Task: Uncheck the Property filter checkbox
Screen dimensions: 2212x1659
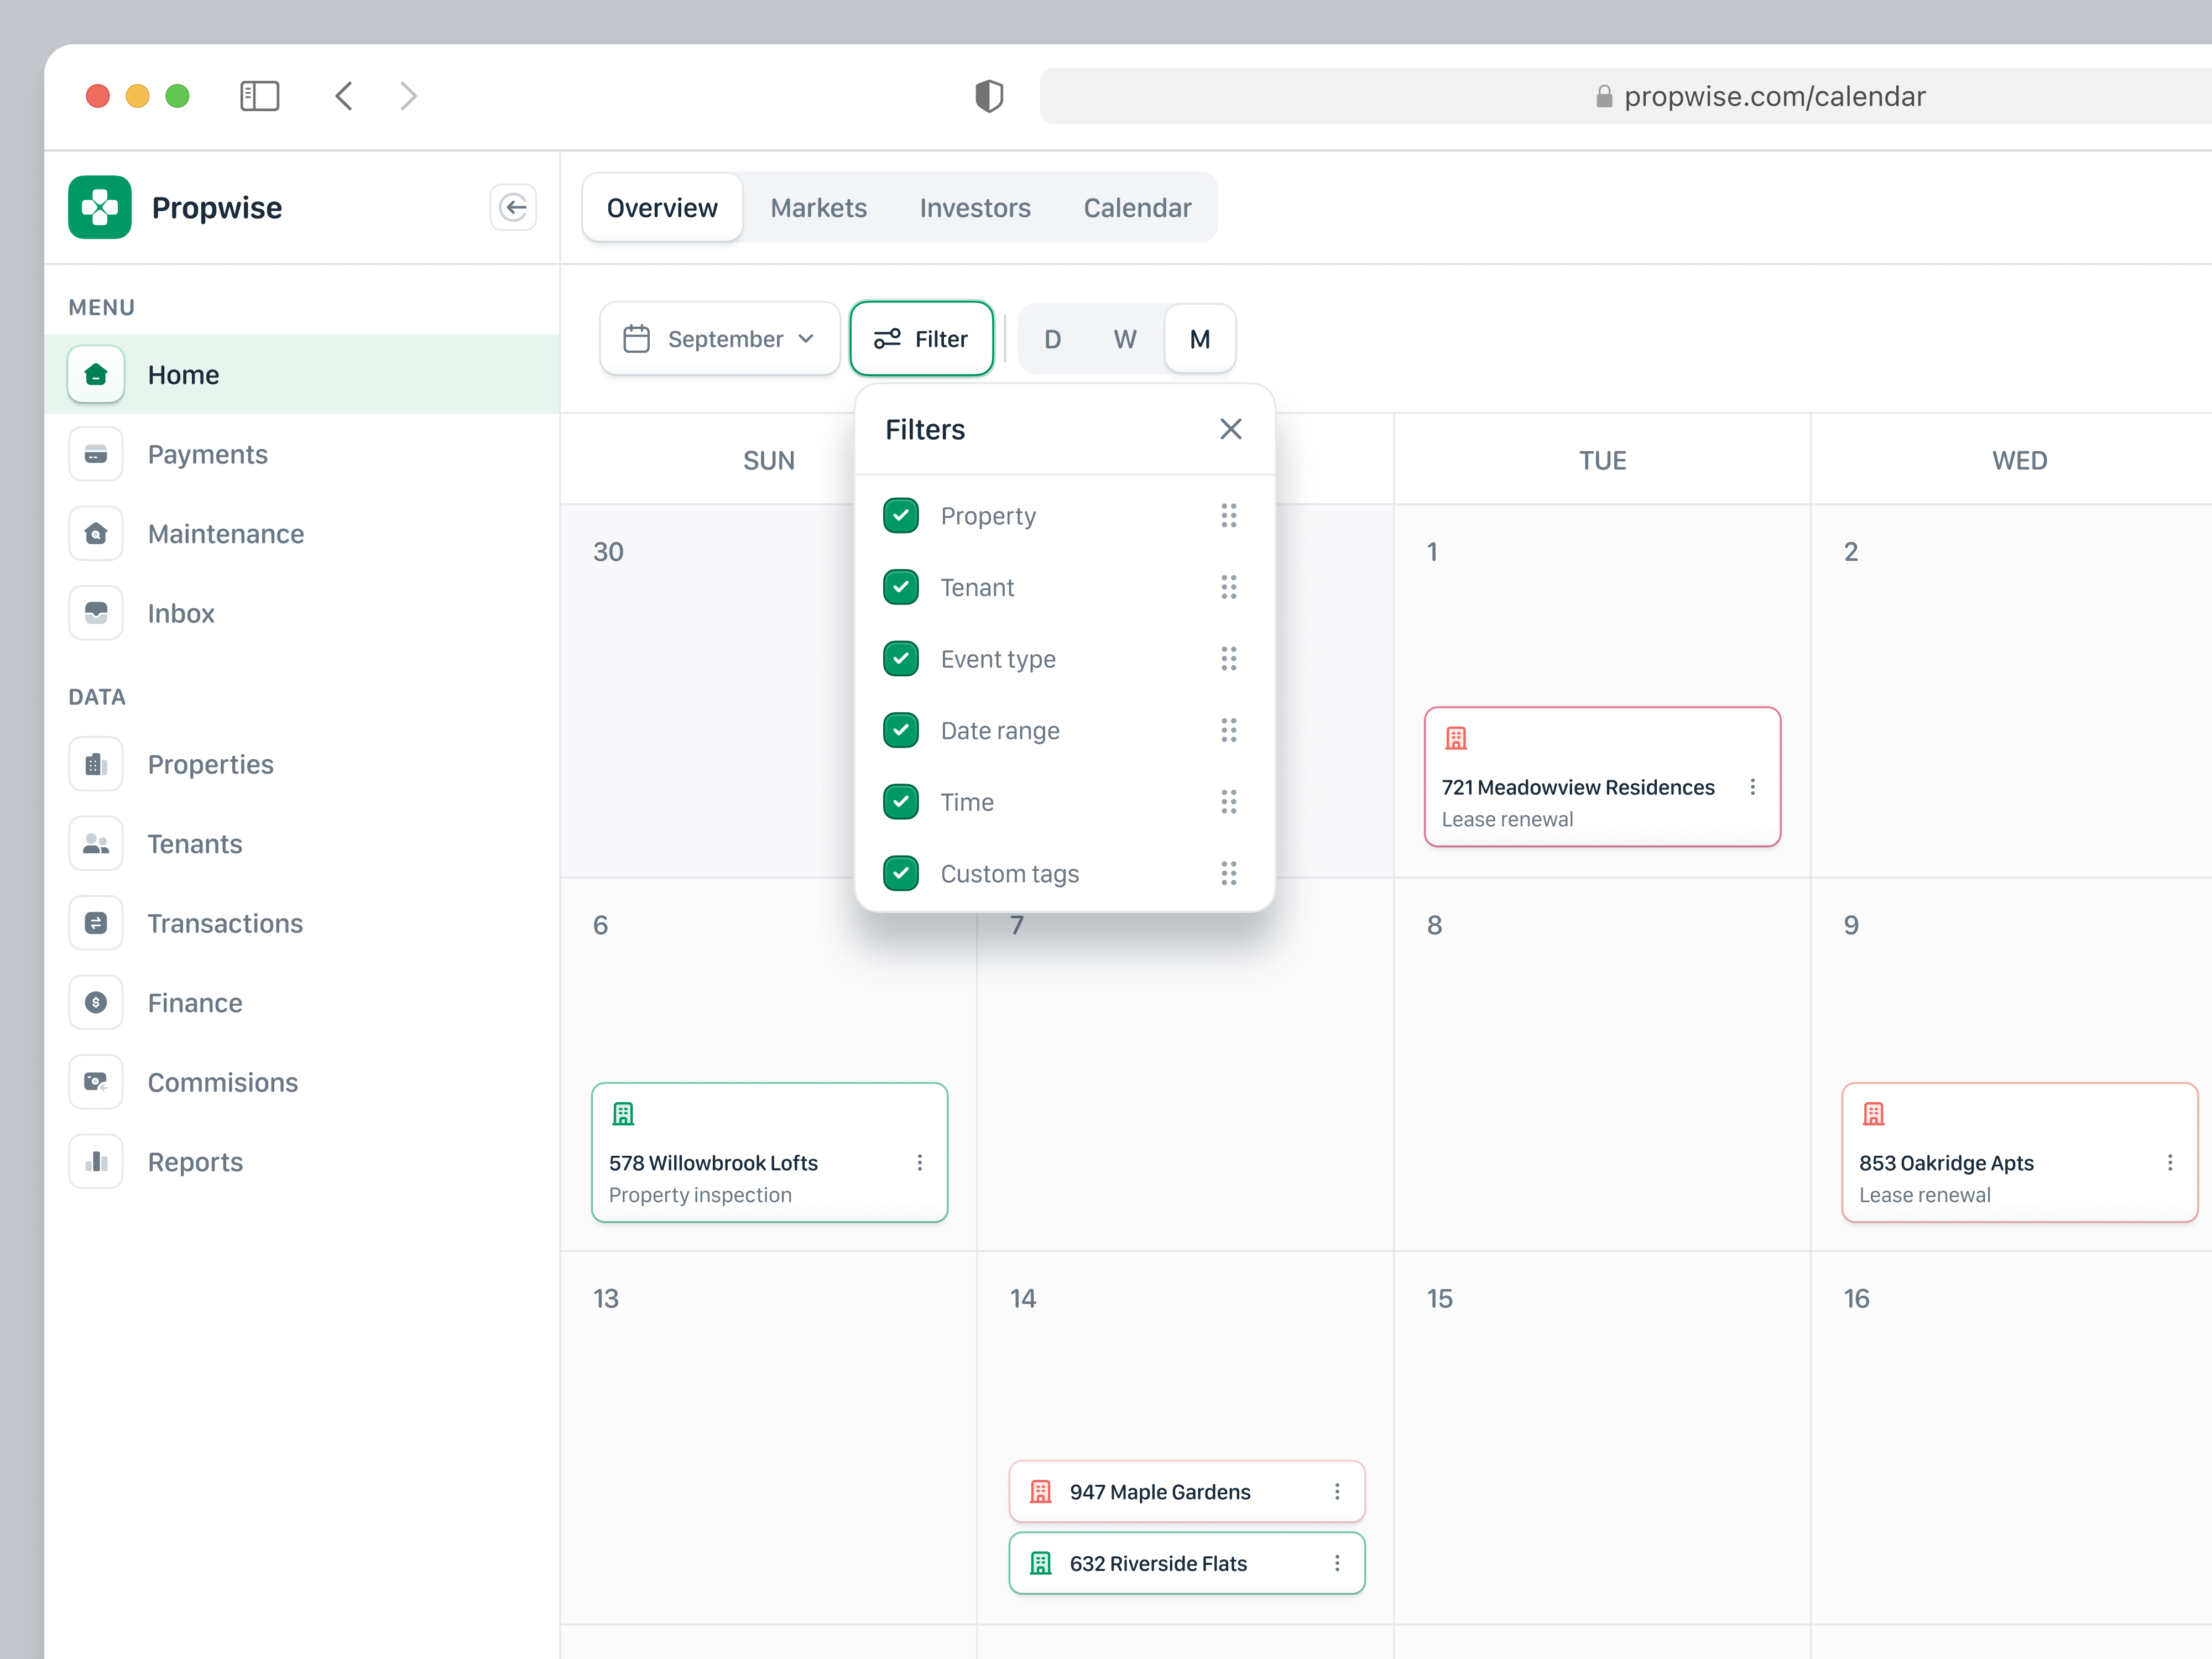Action: (x=901, y=516)
